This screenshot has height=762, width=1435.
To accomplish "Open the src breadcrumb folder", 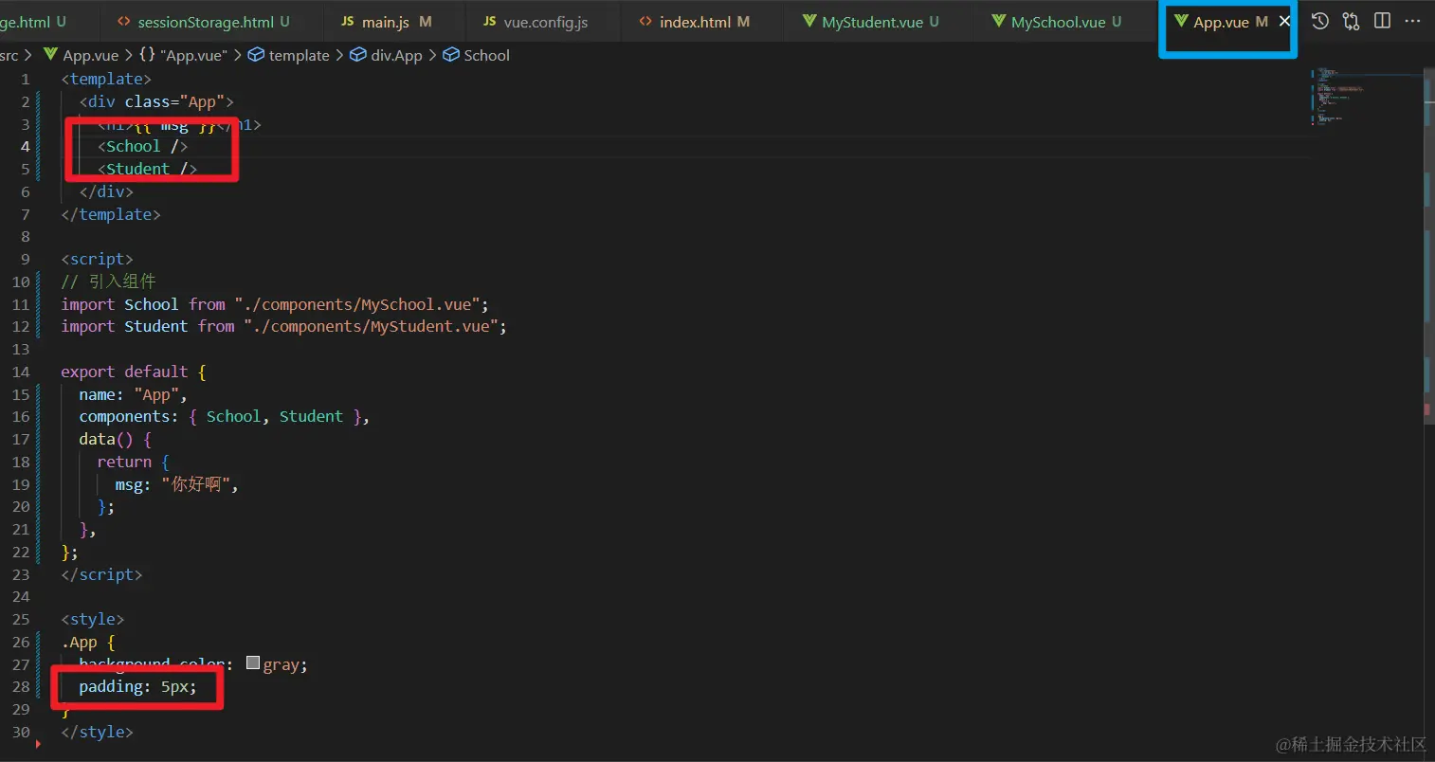I will click(9, 55).
